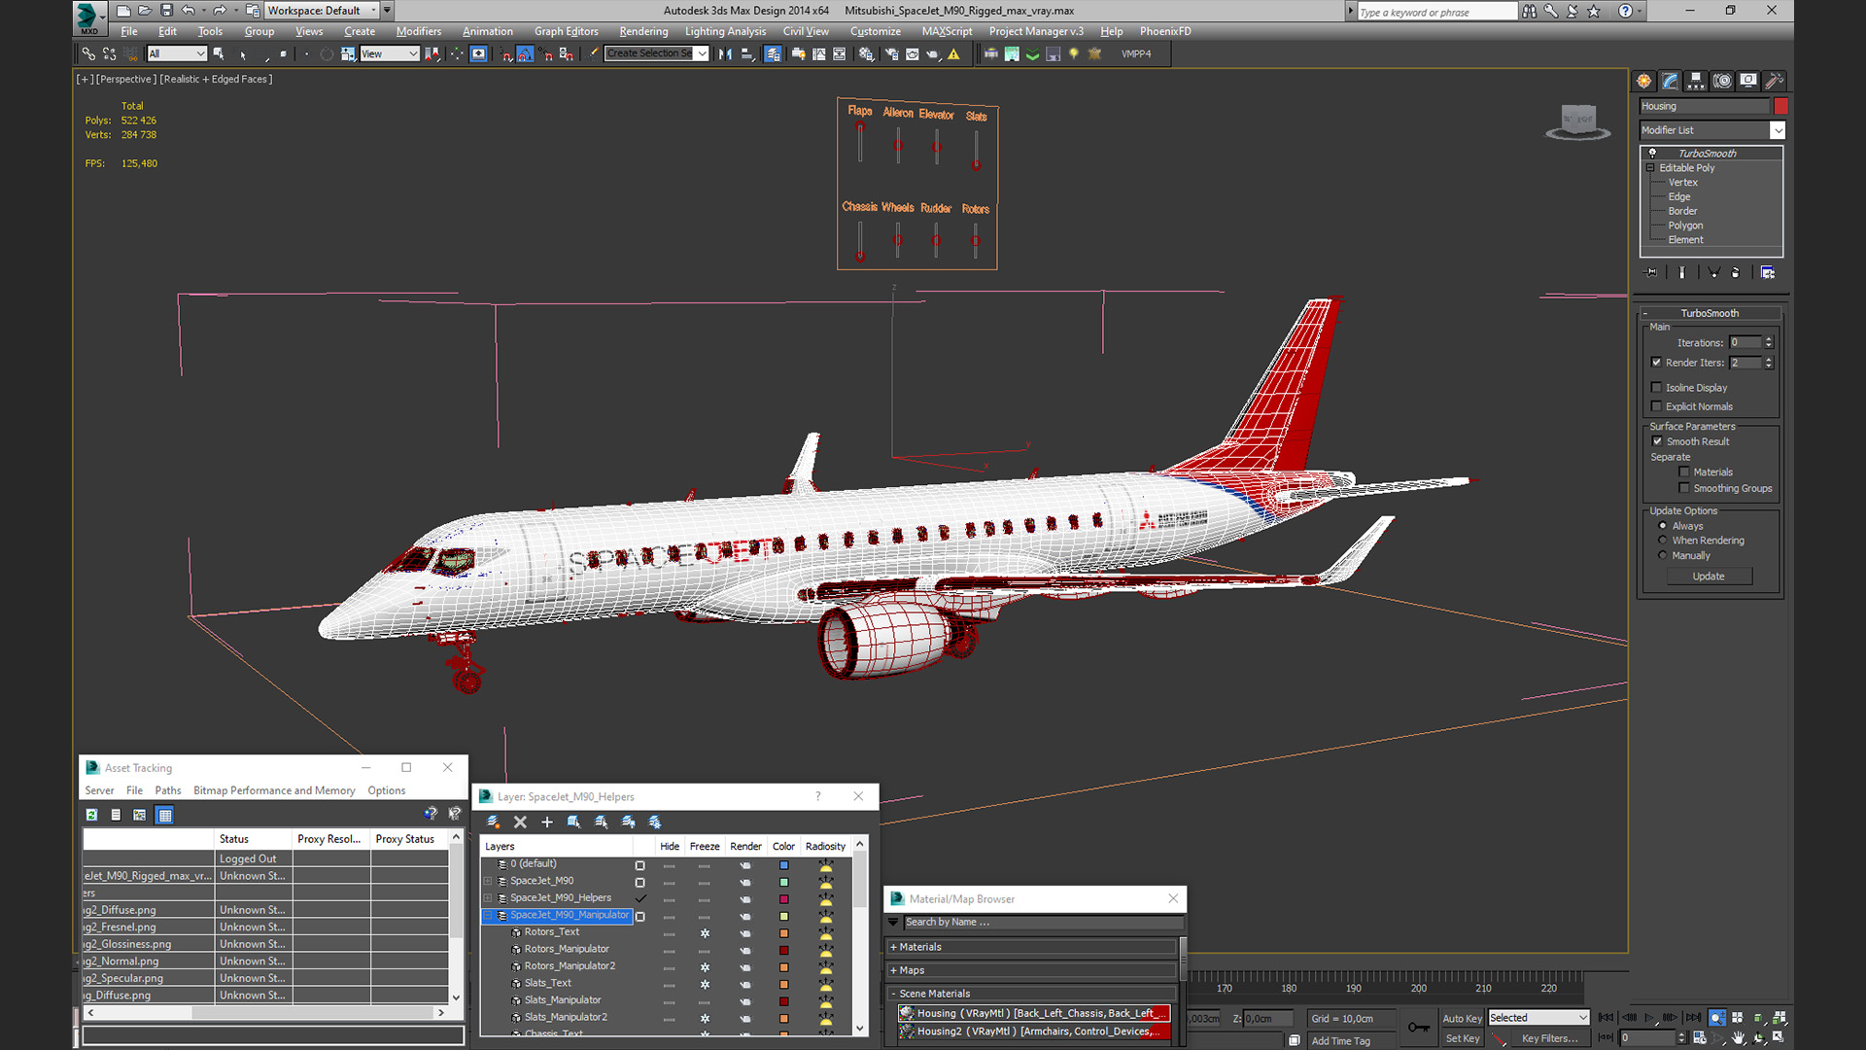The height and width of the screenshot is (1050, 1866).
Task: Toggle the Render Iters checkbox
Action: point(1656,363)
